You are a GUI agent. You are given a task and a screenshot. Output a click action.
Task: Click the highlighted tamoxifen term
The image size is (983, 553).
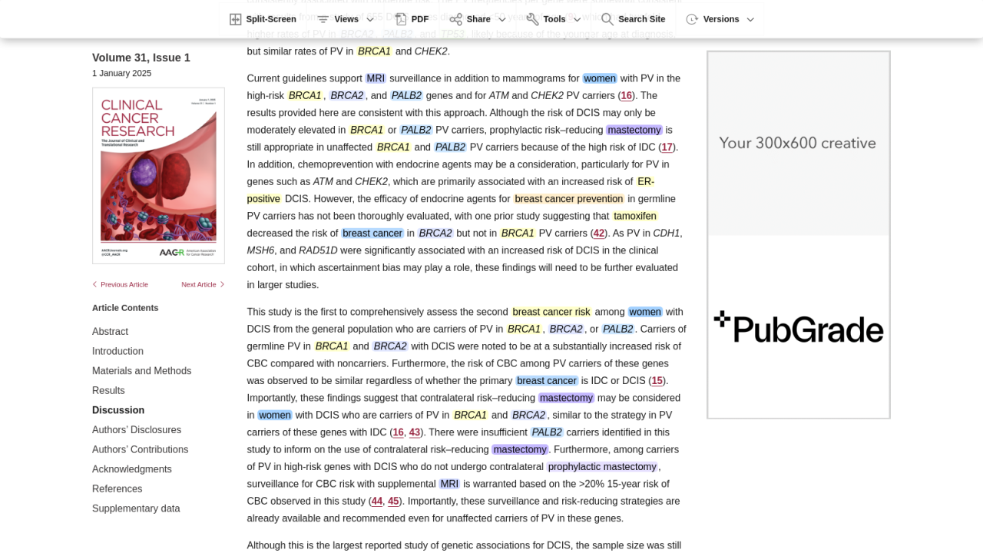pos(634,217)
